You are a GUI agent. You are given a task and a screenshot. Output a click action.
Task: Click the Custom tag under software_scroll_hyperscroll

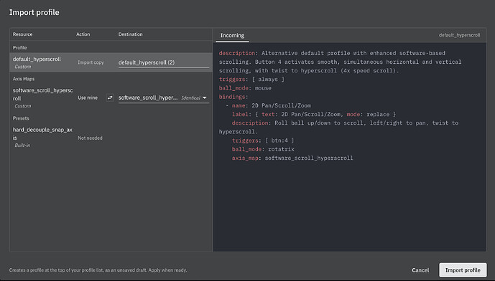tap(23, 106)
